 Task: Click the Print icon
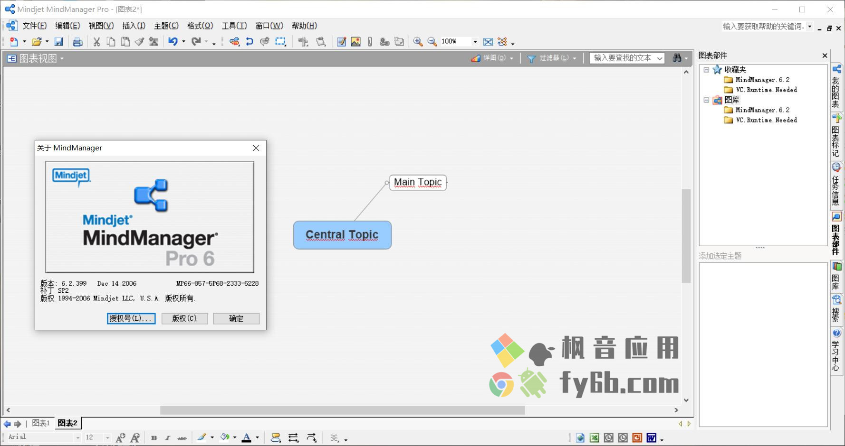pos(77,42)
